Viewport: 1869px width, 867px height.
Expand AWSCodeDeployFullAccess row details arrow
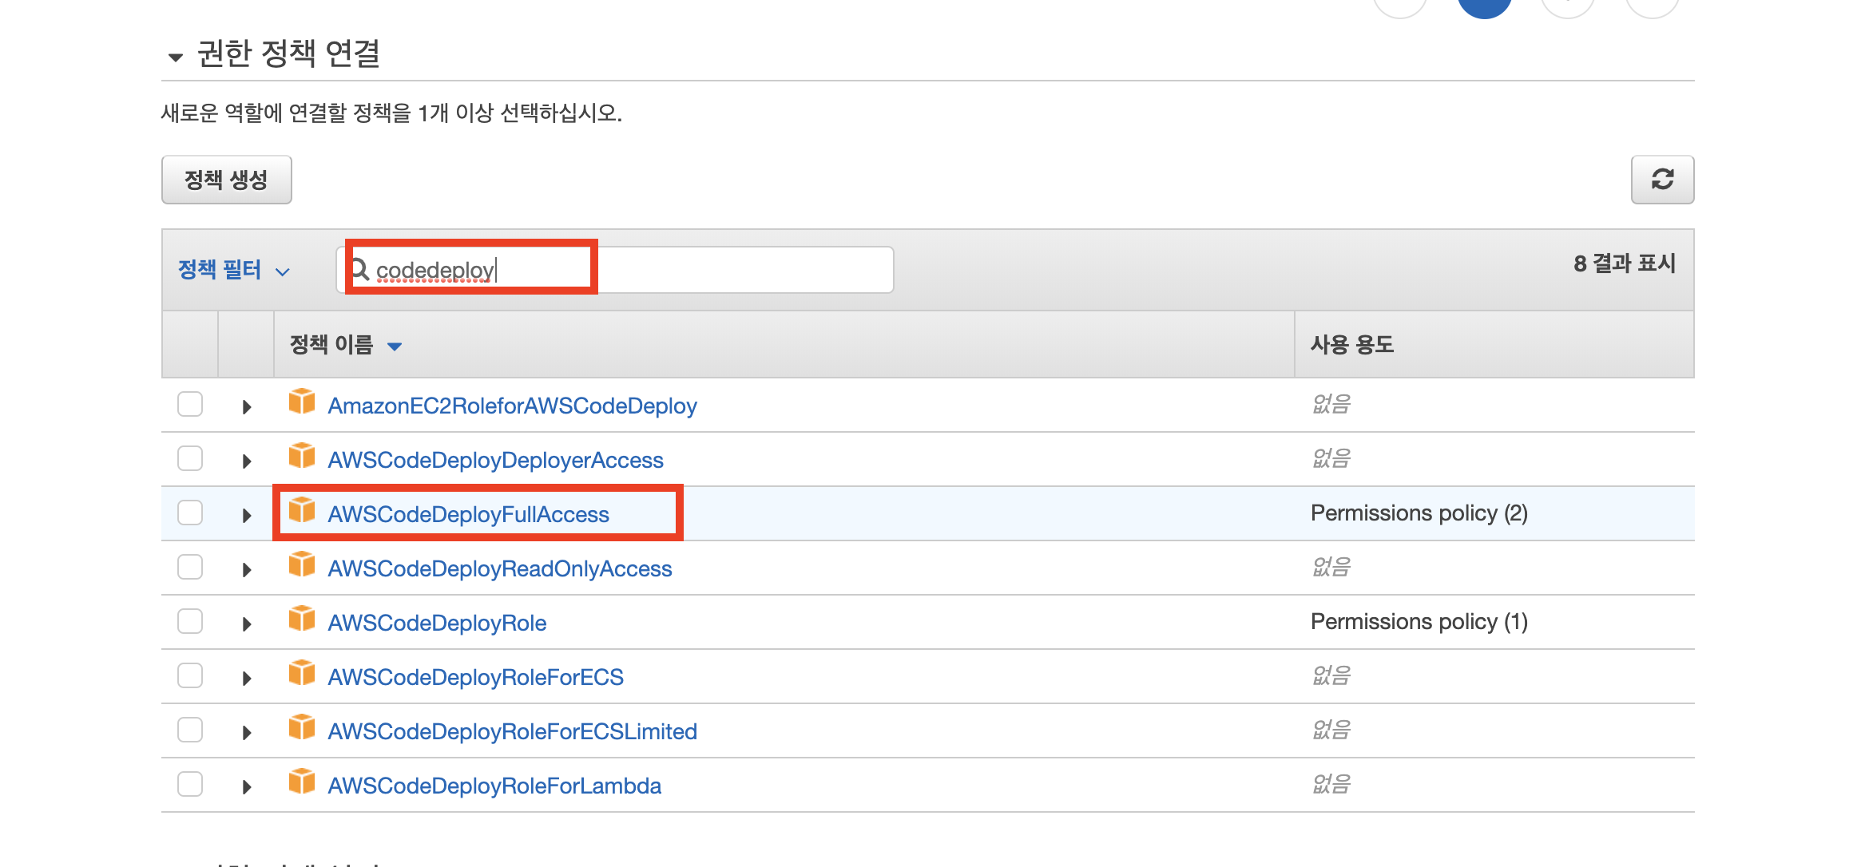pyautogui.click(x=247, y=516)
